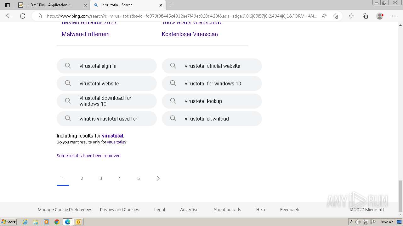Screen dimensions: 403x226
Task: Open the Feedback footer link
Action: point(290,210)
